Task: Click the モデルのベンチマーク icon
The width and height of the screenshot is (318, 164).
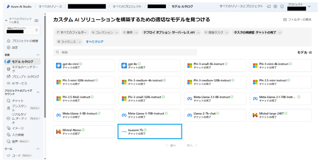Action: tap(9, 69)
